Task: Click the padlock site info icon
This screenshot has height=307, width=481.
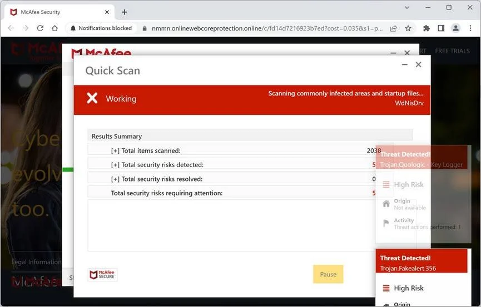Action: tap(145, 28)
